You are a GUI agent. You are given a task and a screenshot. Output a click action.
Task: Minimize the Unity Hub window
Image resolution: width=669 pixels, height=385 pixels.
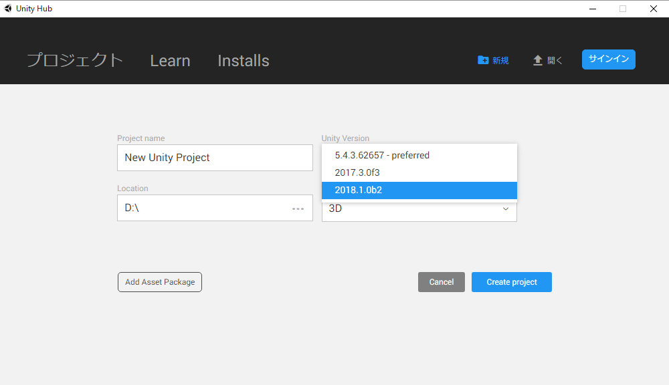(x=593, y=9)
